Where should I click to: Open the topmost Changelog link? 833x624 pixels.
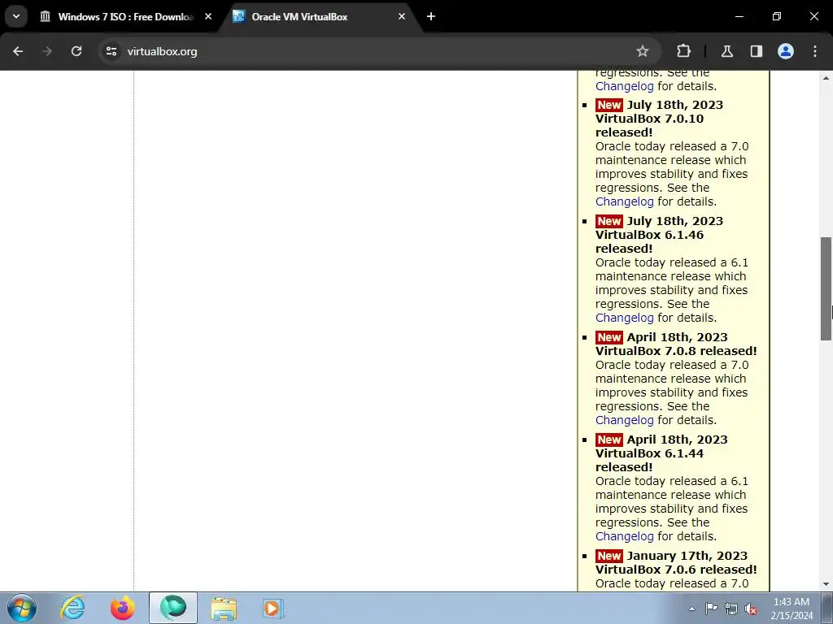624,86
